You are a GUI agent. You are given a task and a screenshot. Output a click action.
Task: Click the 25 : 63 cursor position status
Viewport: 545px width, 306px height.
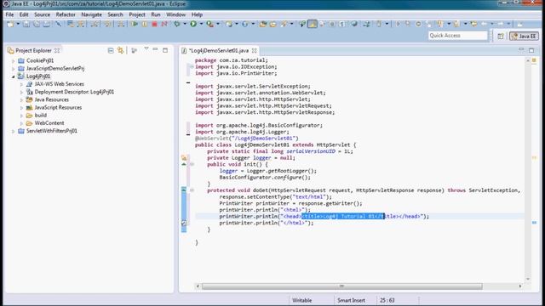tap(387, 300)
